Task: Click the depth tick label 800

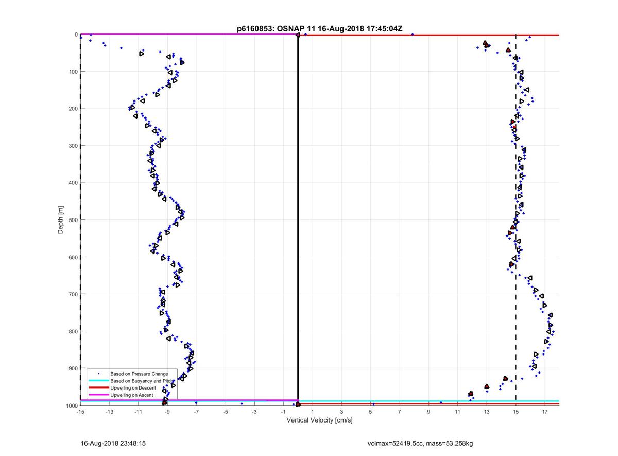Action: (73, 331)
